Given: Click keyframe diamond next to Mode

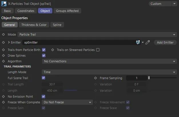Looking at the screenshot, I should 3,34.
